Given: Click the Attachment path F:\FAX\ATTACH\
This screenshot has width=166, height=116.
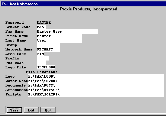Looking at the screenshot, I should (96, 90).
